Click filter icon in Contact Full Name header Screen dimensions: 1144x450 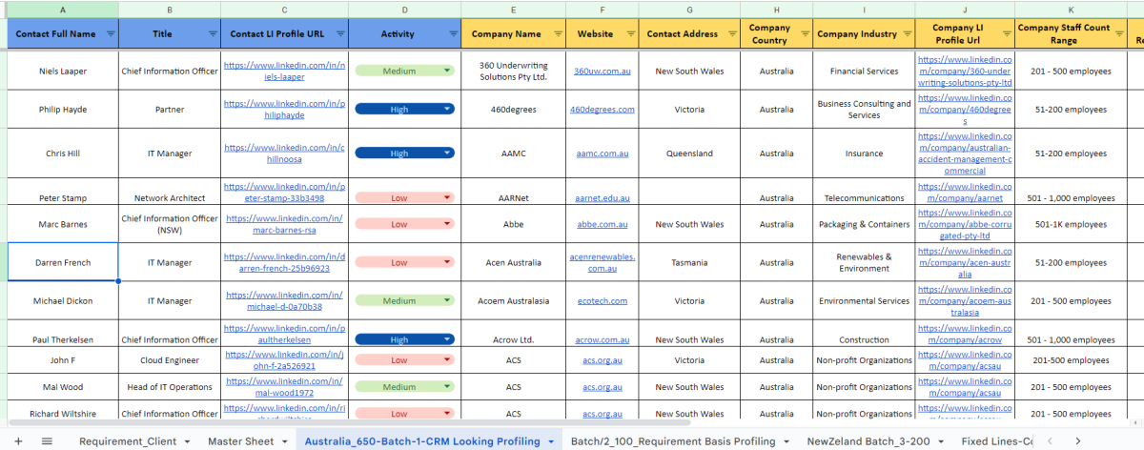112,34
